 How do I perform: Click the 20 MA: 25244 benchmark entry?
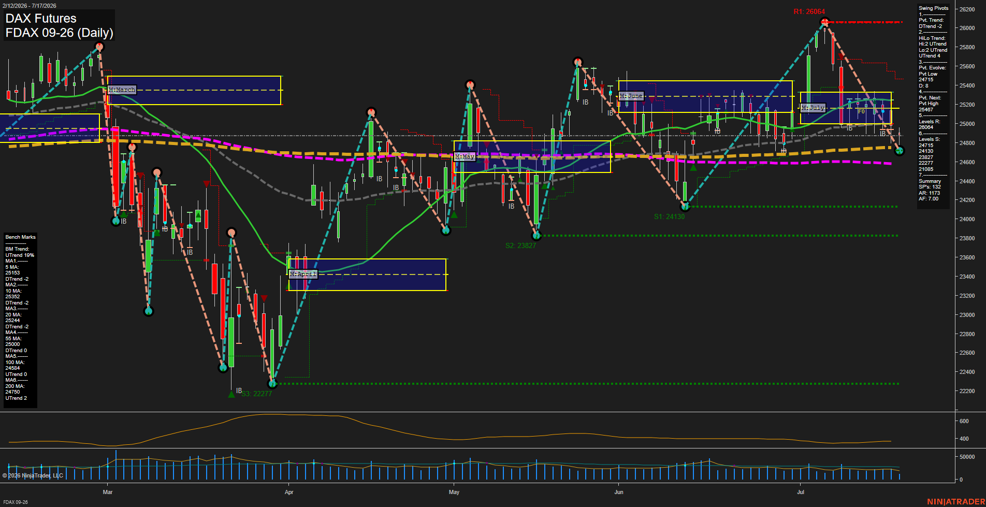point(13,317)
